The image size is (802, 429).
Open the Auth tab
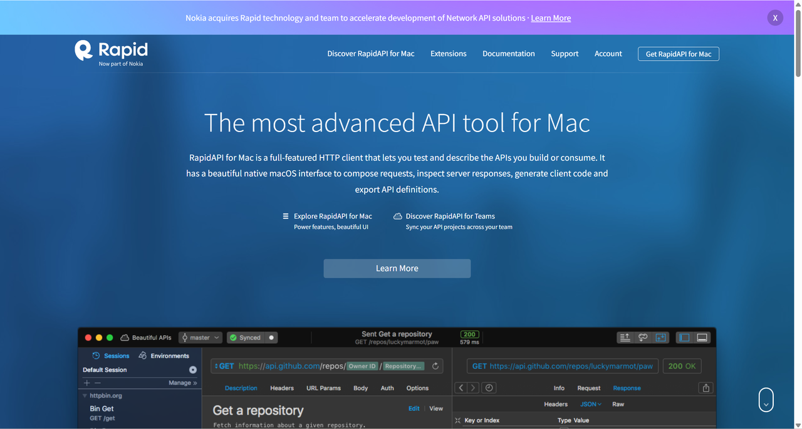387,388
